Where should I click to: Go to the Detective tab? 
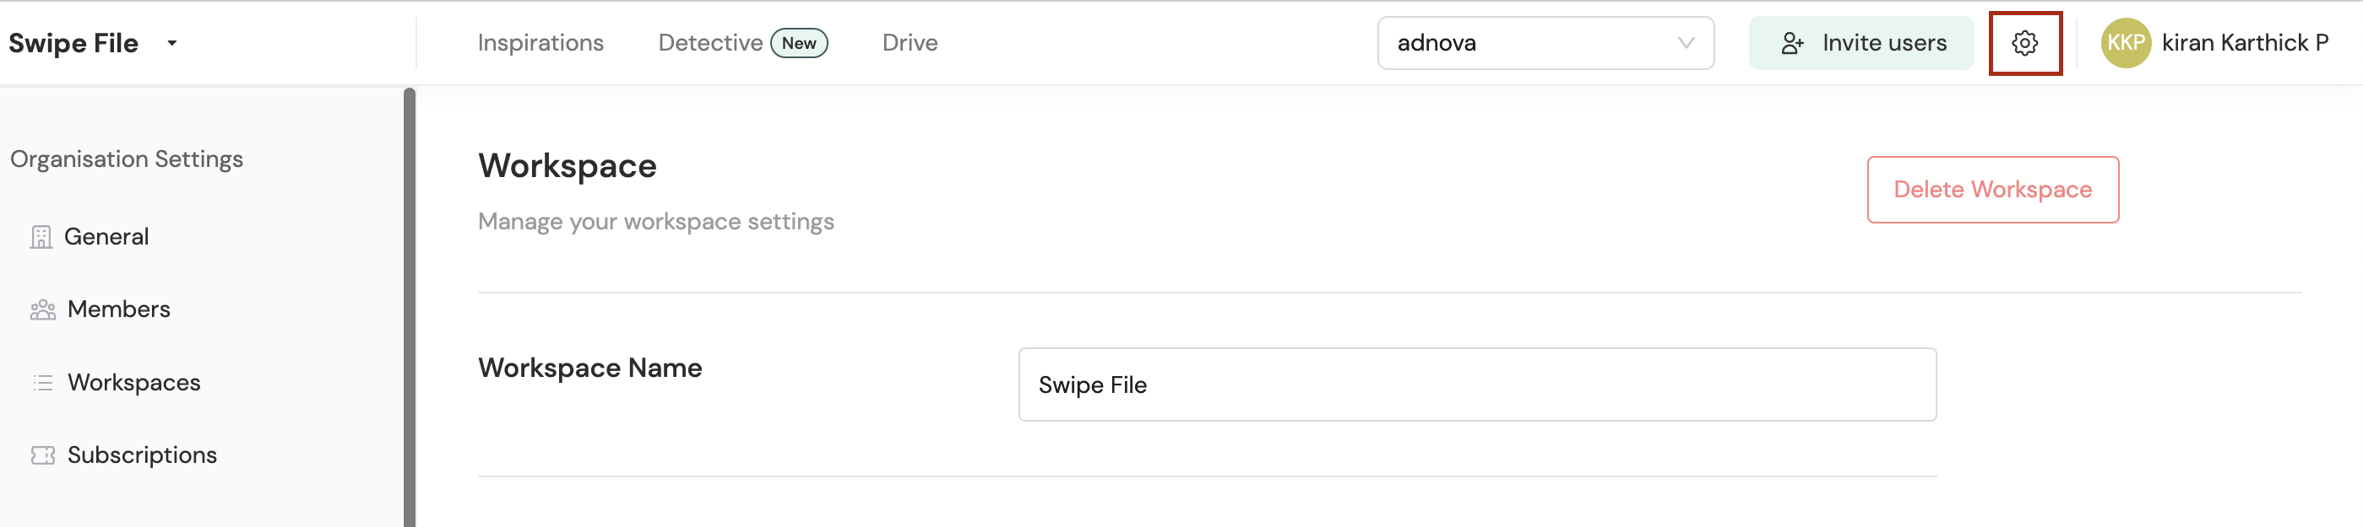(710, 43)
